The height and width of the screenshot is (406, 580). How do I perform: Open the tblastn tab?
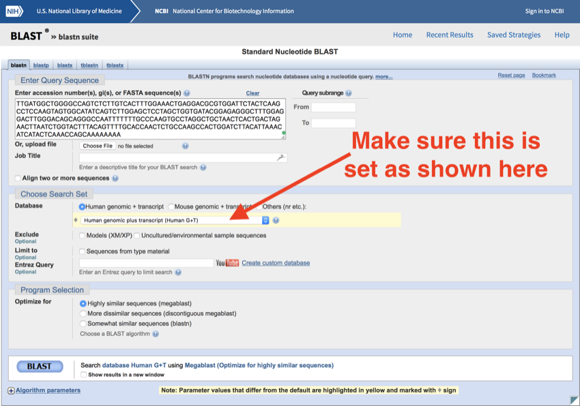point(89,65)
